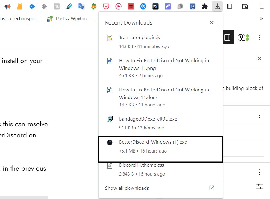Viewport: 270px width, 199px height.
Task: Click the Google Translate extension icon
Action: [81, 6]
